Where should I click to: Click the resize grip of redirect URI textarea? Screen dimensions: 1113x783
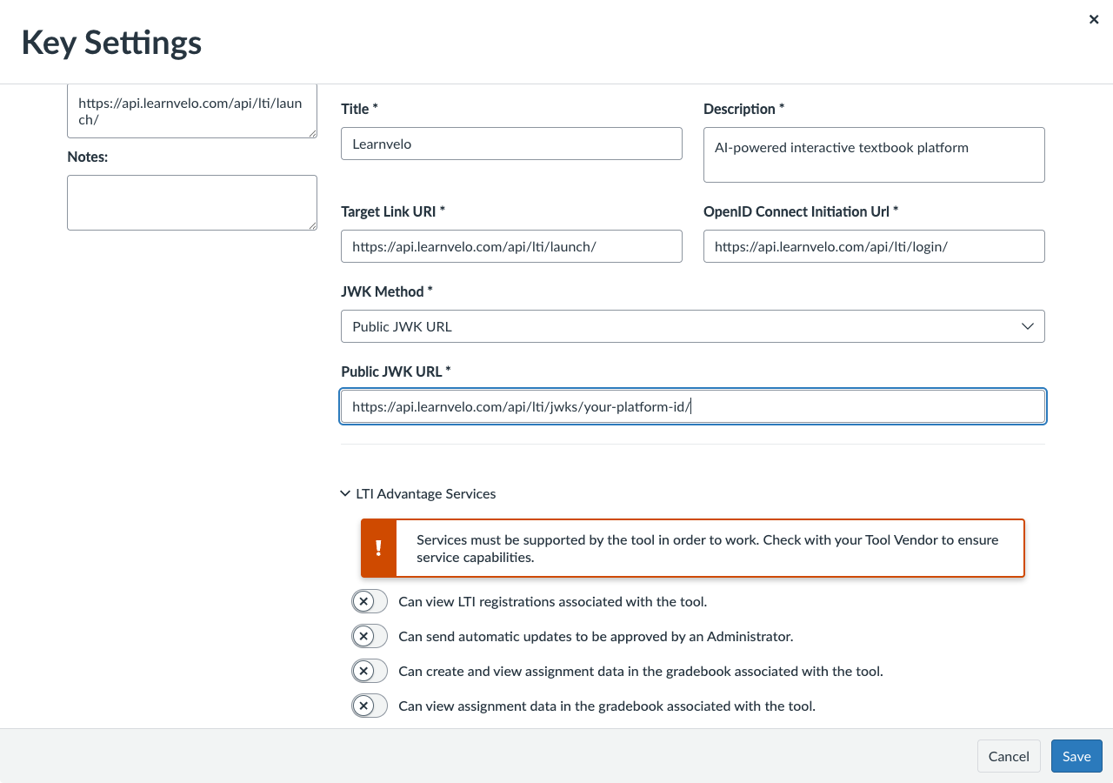point(311,132)
